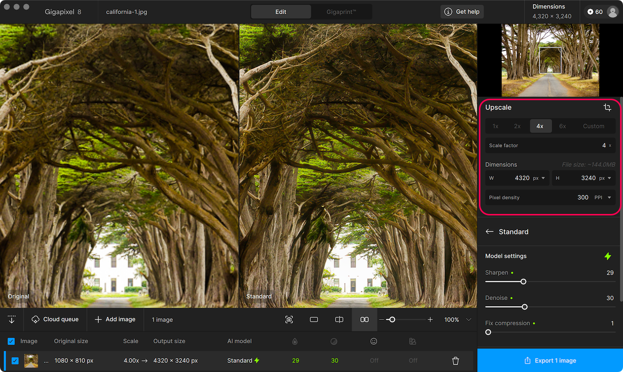Click the Get help button
The image size is (623, 372).
point(462,12)
